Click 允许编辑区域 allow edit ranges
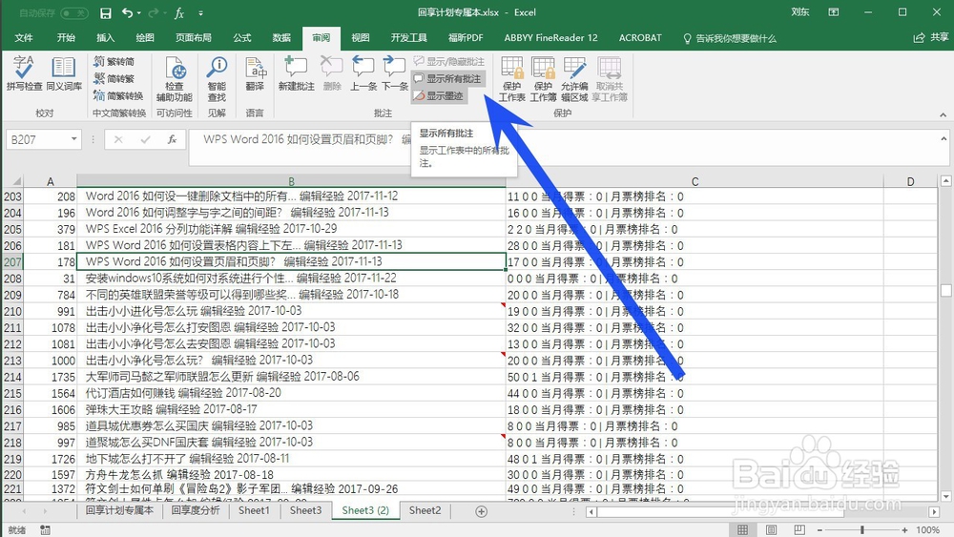954x537 pixels. click(x=574, y=79)
